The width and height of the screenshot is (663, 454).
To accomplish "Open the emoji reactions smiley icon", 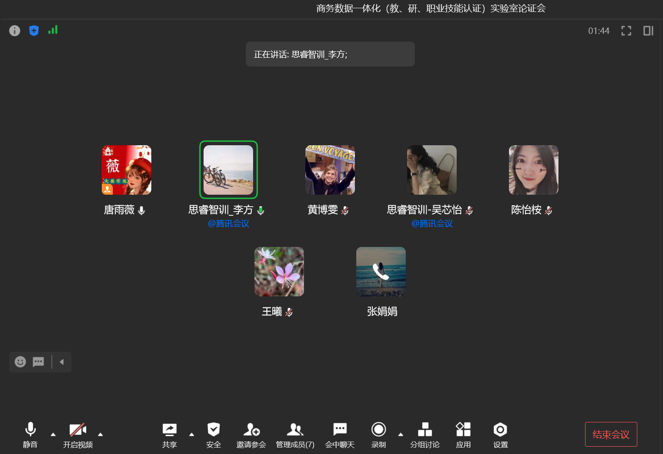I will (20, 362).
